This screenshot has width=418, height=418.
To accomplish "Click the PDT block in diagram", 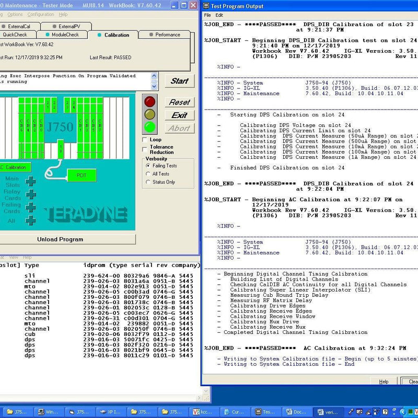I will point(82,176).
